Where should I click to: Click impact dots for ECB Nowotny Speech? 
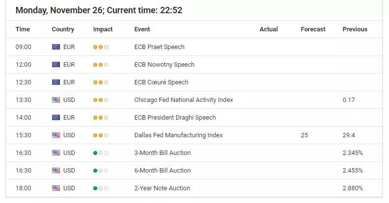pos(101,65)
